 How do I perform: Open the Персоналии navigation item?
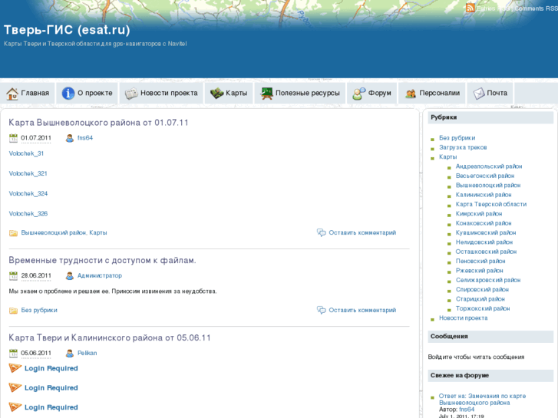coord(431,94)
